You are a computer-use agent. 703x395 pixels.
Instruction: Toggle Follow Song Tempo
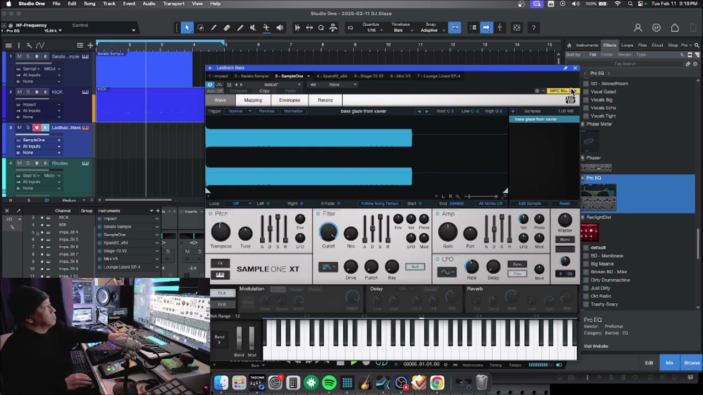380,204
